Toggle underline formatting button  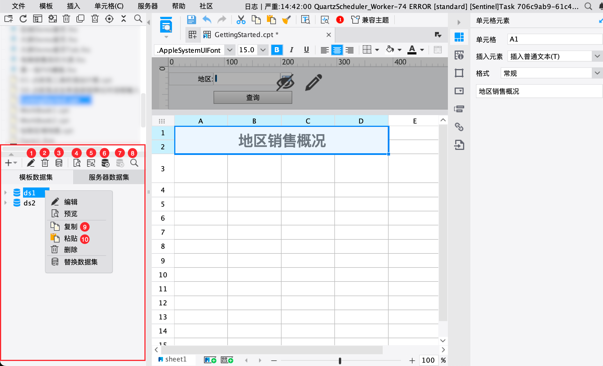coord(307,50)
